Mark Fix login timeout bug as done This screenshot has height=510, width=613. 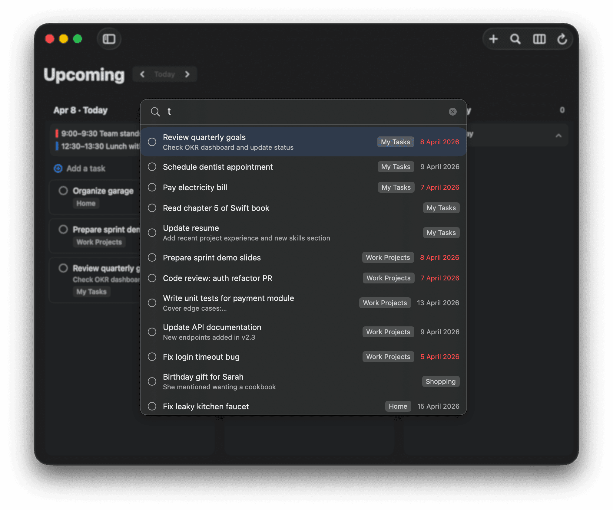152,357
